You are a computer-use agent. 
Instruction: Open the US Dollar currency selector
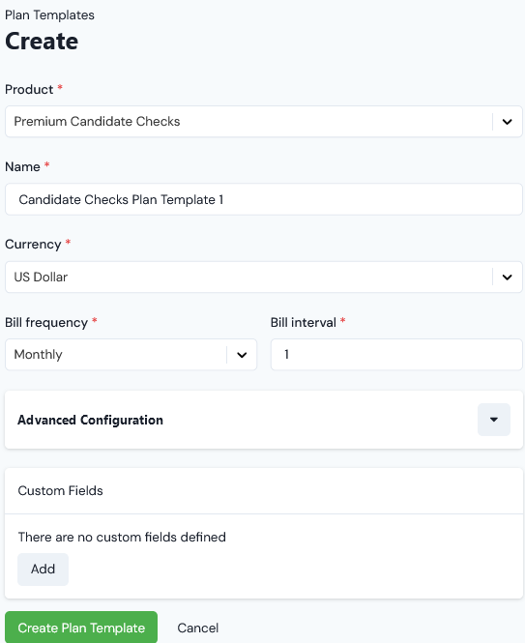tap(264, 278)
